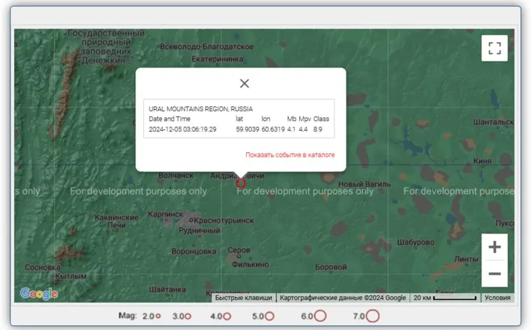Click the Mag 7.0 legend circle
The height and width of the screenshot is (330, 531).
tap(372, 316)
